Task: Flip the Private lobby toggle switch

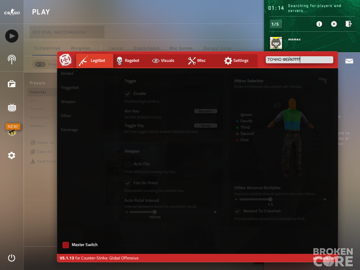Action: click(40, 64)
